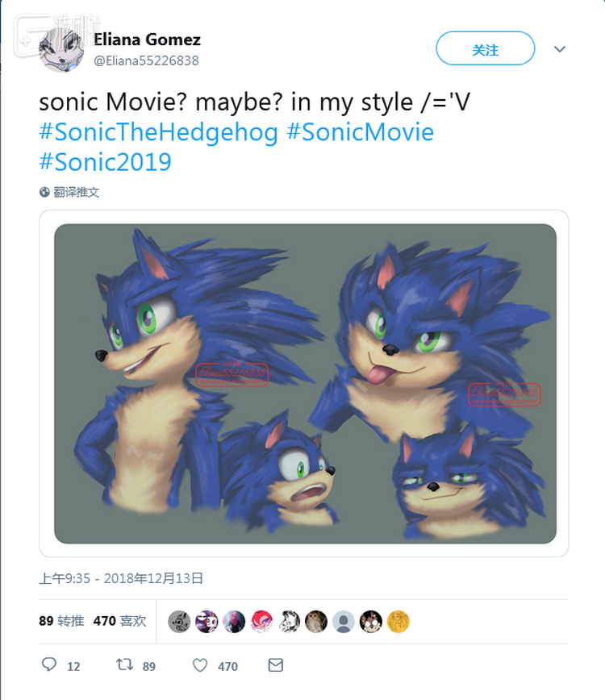The height and width of the screenshot is (700, 605).
Task: Open the #SonicTheHedgehog hashtag link
Action: pos(159,132)
